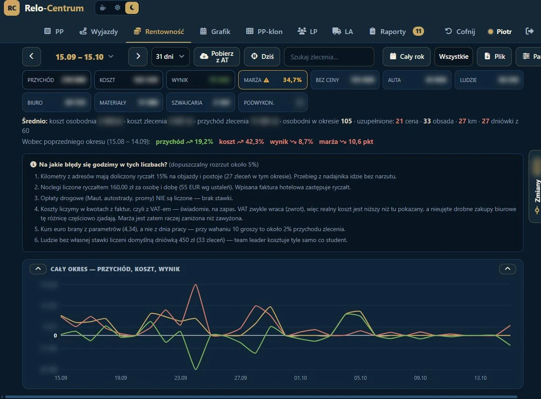Focus the Szukaj zlecenia search field
The image size is (541, 399).
(329, 56)
